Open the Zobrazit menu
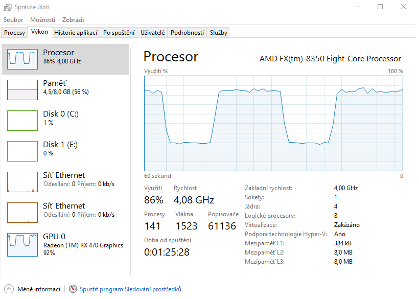 tap(73, 20)
